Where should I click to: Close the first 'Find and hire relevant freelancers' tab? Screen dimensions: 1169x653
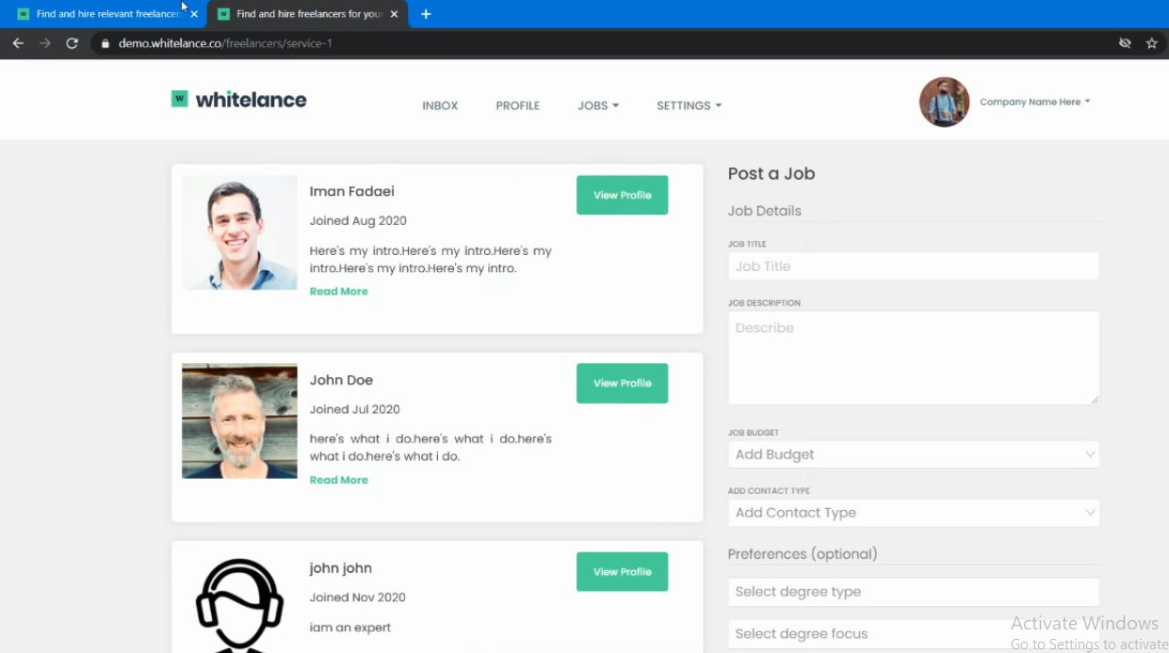click(x=194, y=14)
